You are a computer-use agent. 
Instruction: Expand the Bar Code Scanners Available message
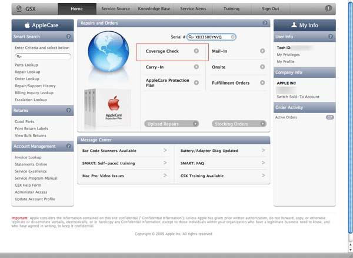coord(165,151)
